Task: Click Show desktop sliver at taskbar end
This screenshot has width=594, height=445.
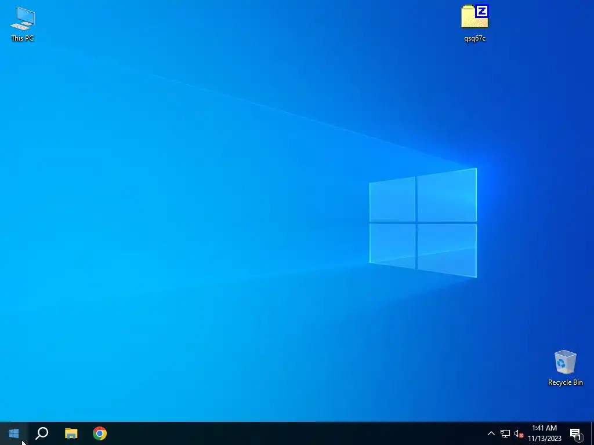Action: pos(592,433)
